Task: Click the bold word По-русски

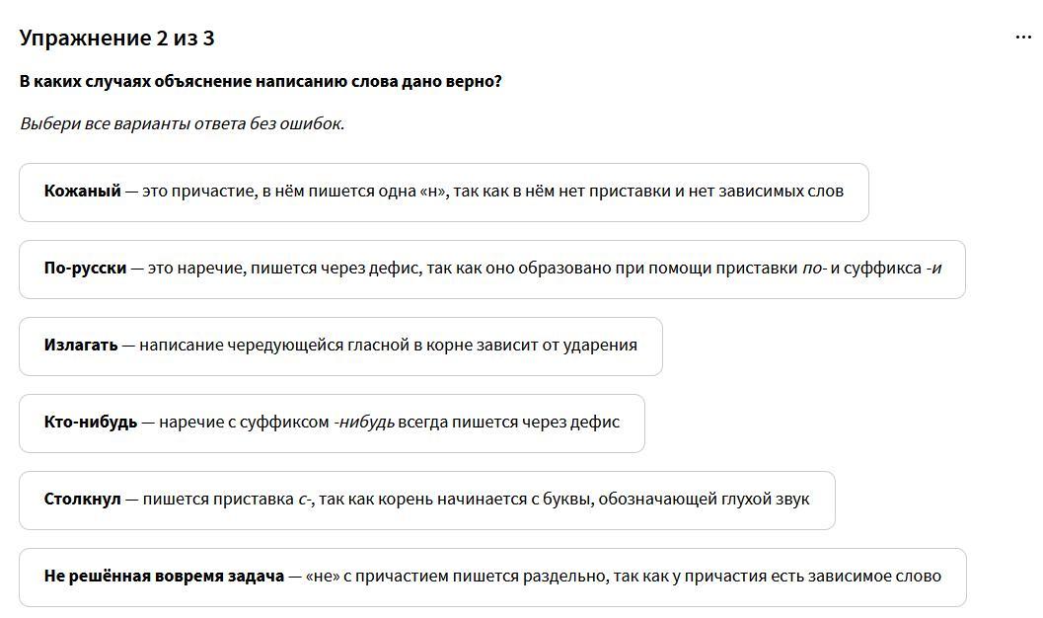Action: coord(85,269)
